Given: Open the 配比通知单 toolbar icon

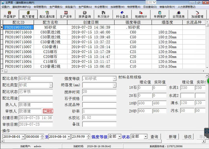Looking at the screenshot, I should coord(47,14).
